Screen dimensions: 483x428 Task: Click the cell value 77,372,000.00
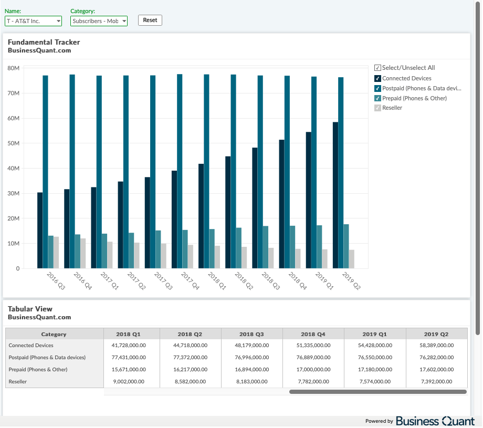(190, 358)
